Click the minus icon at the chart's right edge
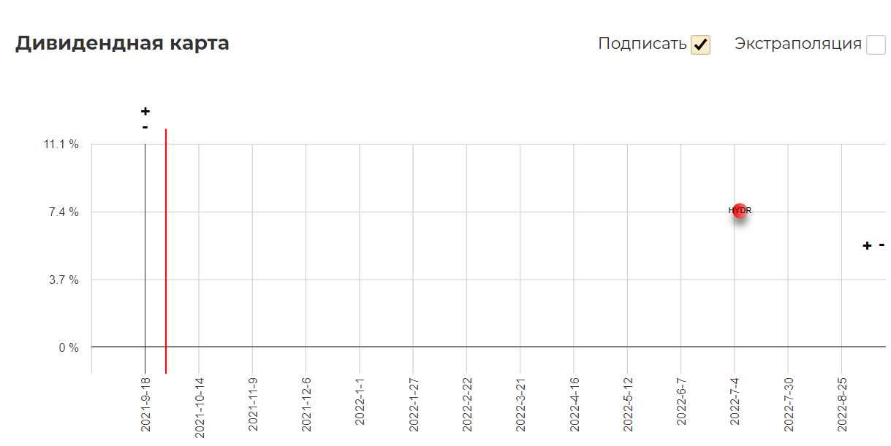This screenshot has width=891, height=446. [x=882, y=245]
